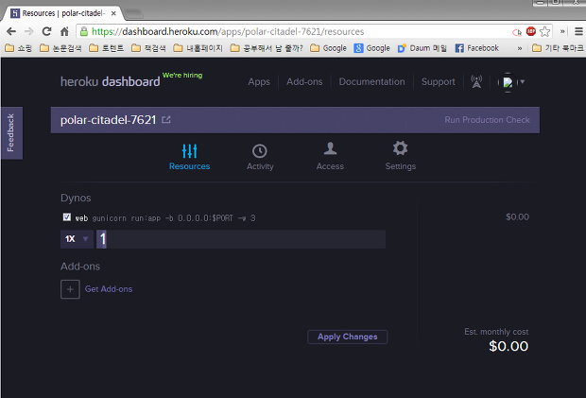The width and height of the screenshot is (586, 398).
Task: Open the Chrome hamburger menu
Action: [578, 31]
